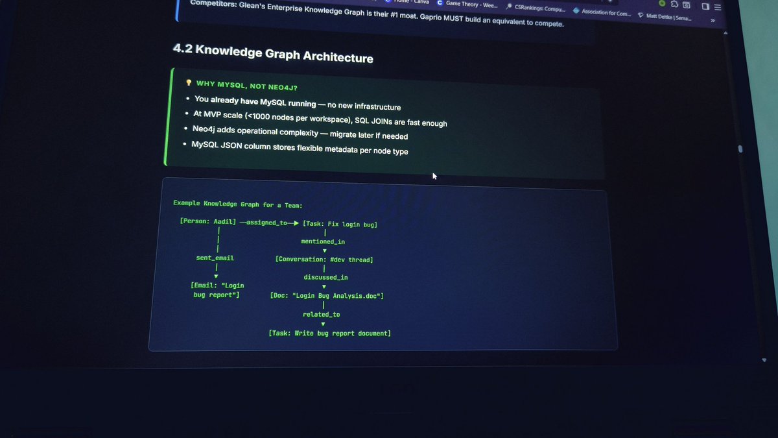Image resolution: width=778 pixels, height=438 pixels.
Task: Click '[Doc: "Login Bug Analysis.doc"]' node
Action: (x=327, y=296)
